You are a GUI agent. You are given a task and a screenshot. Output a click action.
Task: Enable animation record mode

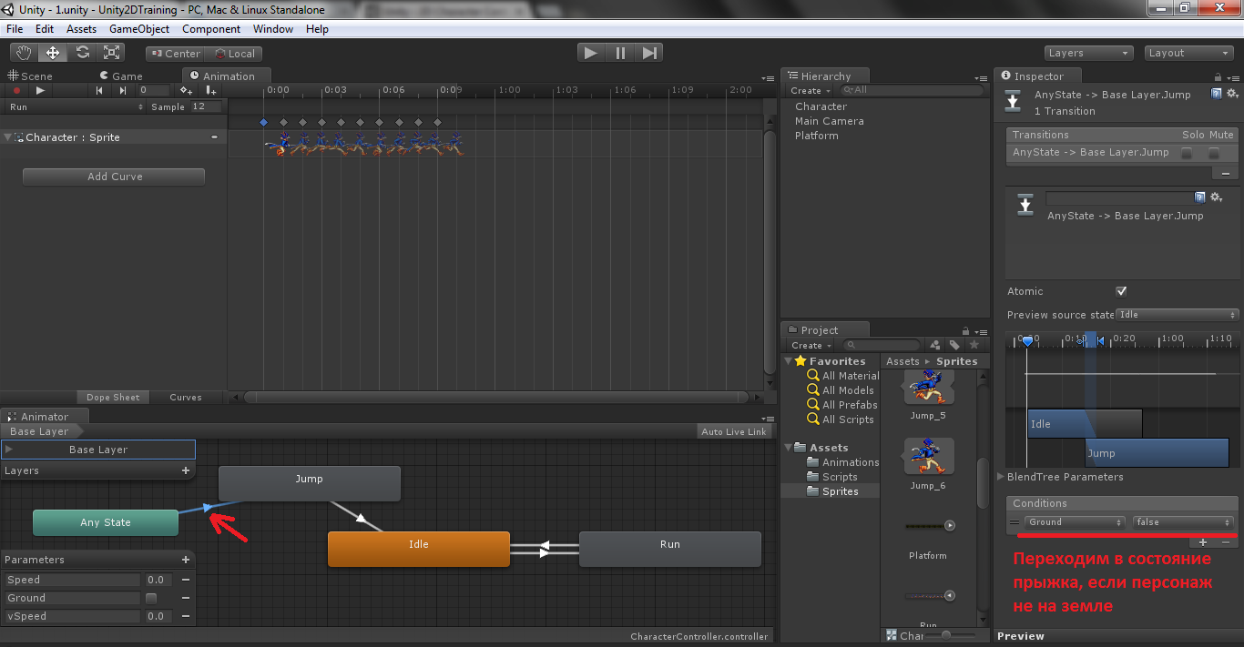16,90
